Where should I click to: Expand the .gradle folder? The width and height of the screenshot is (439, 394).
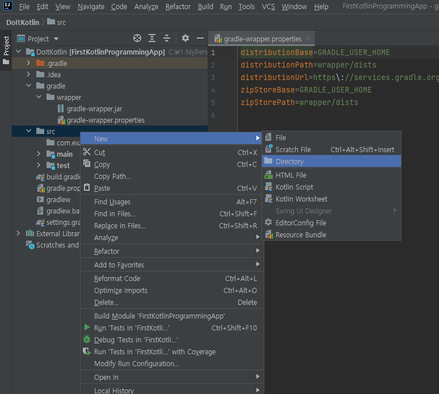[28, 63]
